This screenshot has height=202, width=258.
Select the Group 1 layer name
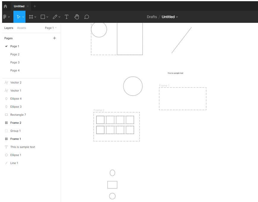15,131
